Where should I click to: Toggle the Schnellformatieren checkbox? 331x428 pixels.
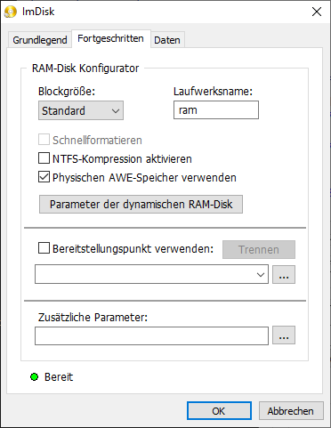click(44, 140)
